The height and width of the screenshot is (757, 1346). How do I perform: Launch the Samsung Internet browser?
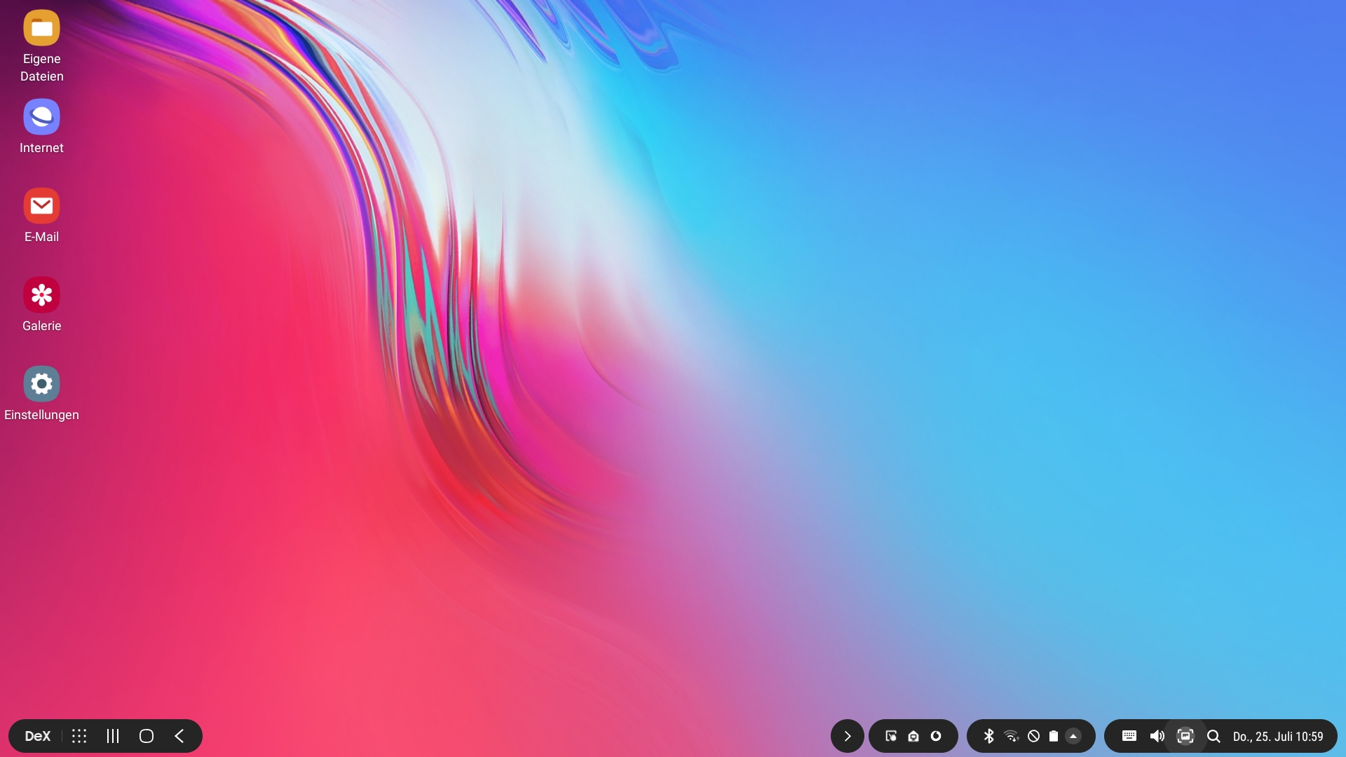pos(41,117)
